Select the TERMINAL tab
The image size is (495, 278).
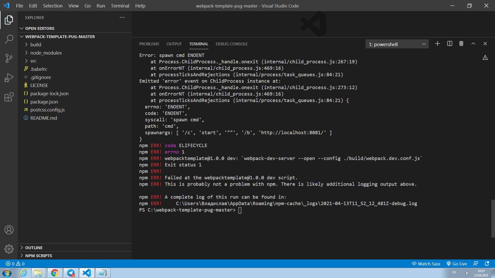pyautogui.click(x=199, y=44)
